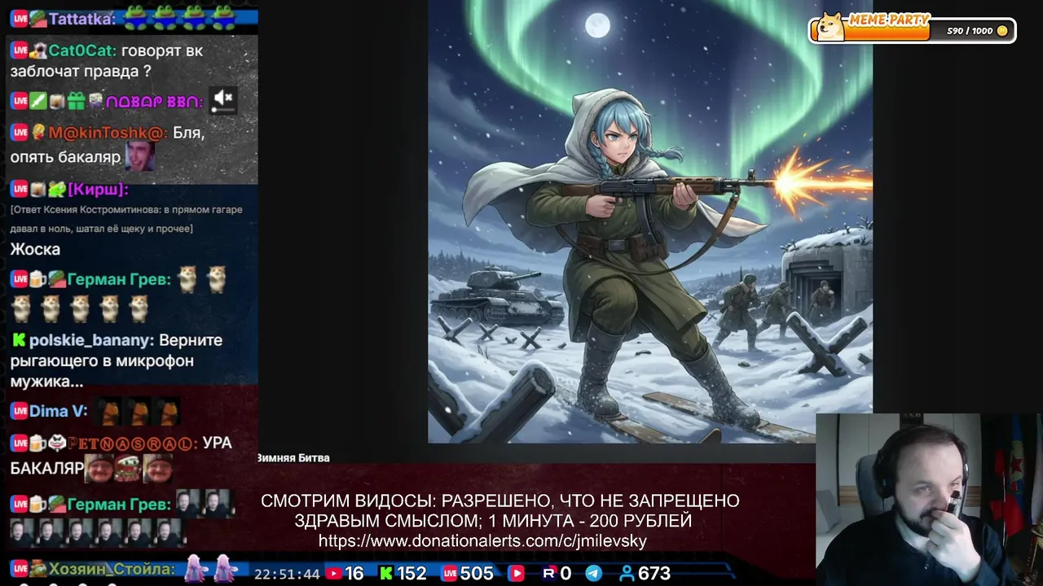Viewport: 1043px width, 586px height.
Task: Click the LIVE badge beside Cat0Cat
Action: pos(20,50)
